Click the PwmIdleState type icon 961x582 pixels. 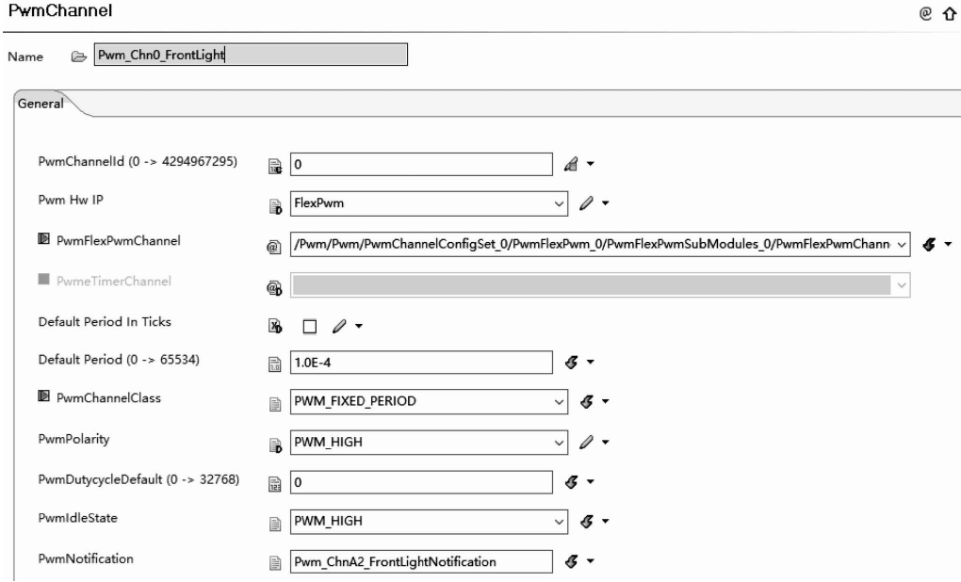coord(275,524)
